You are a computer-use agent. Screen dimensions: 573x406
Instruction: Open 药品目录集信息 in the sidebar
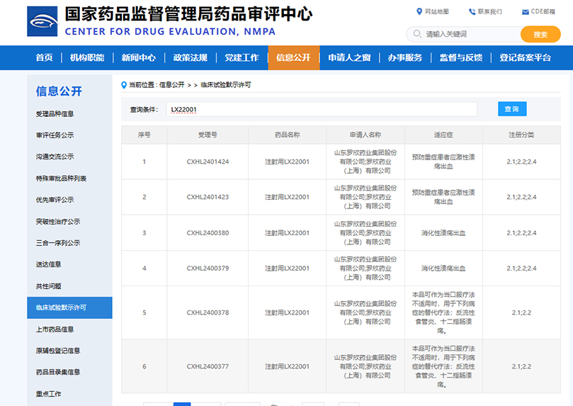tap(58, 372)
